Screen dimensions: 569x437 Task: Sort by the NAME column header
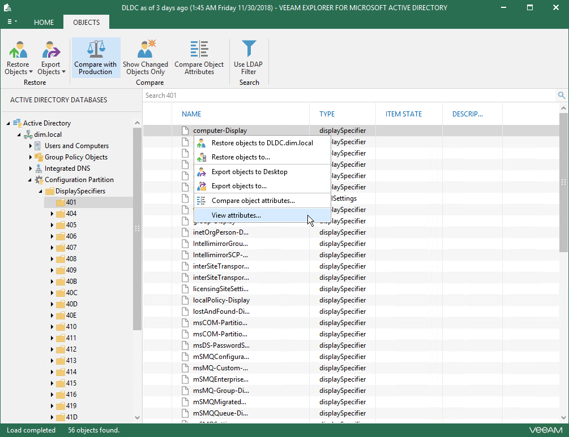[191, 114]
